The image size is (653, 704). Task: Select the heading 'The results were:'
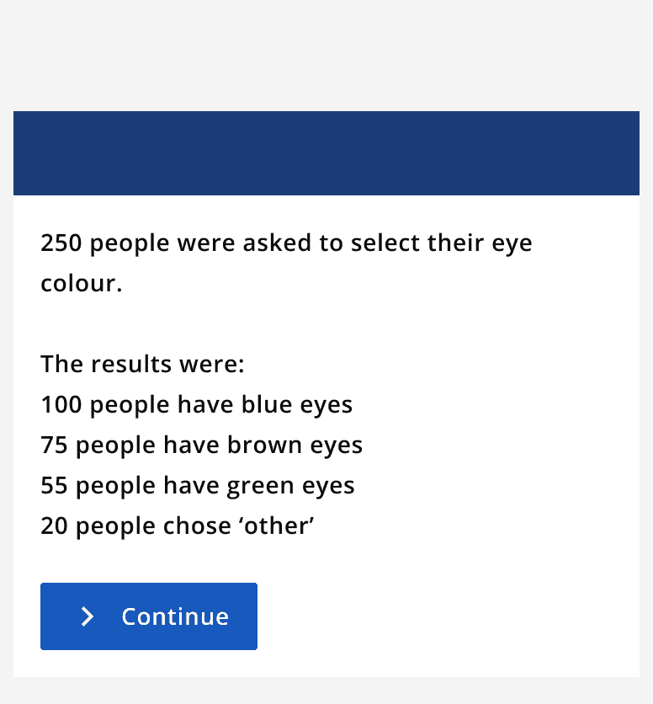143,364
